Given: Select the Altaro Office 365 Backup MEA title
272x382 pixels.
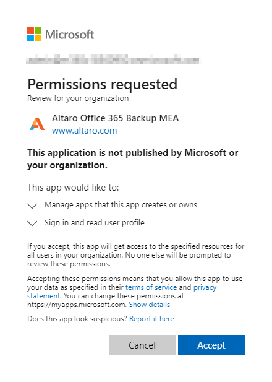Looking at the screenshot, I should (116, 118).
